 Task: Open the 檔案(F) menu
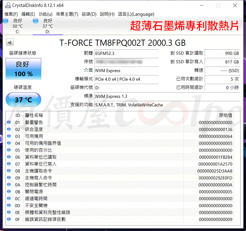pos(11,14)
